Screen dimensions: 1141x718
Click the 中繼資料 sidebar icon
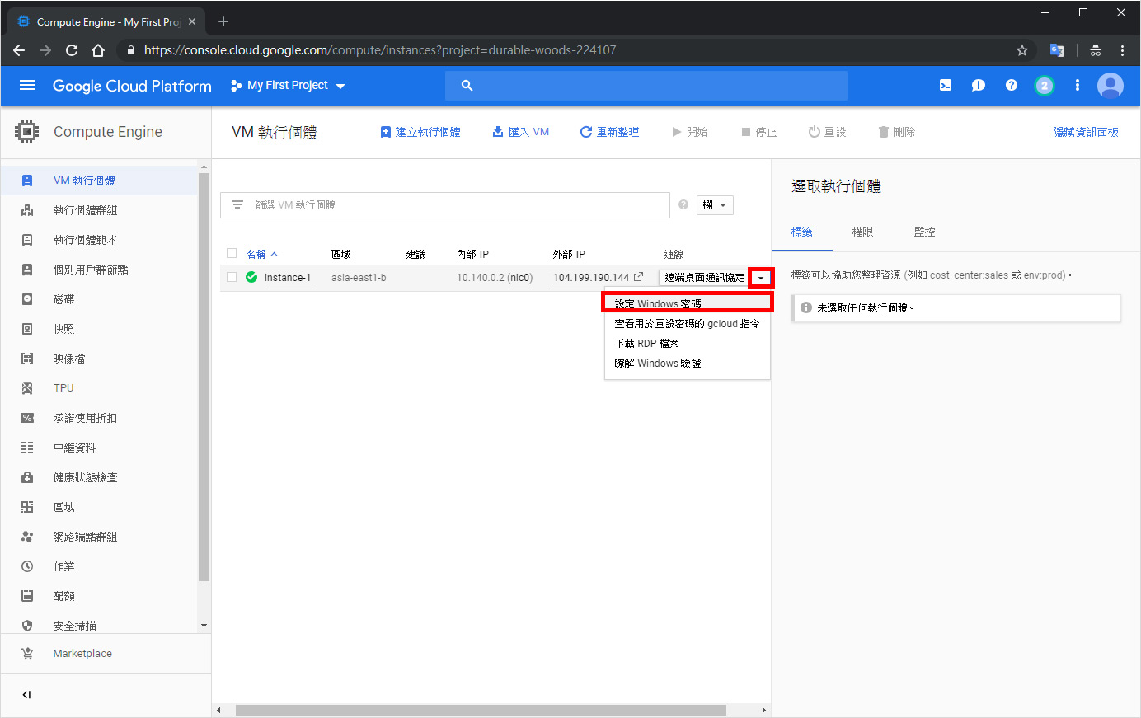(x=27, y=448)
